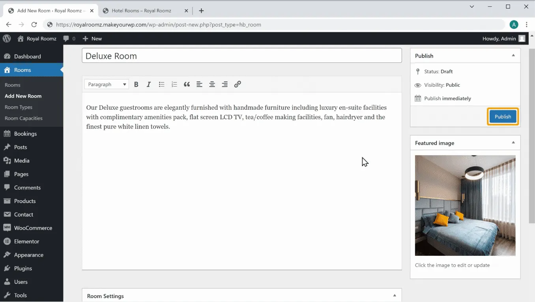Add a blockquote to the text
This screenshot has width=535, height=302.
[187, 84]
